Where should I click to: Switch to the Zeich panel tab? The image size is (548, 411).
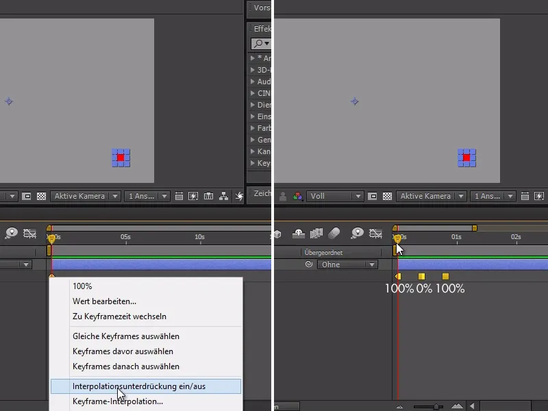(262, 193)
